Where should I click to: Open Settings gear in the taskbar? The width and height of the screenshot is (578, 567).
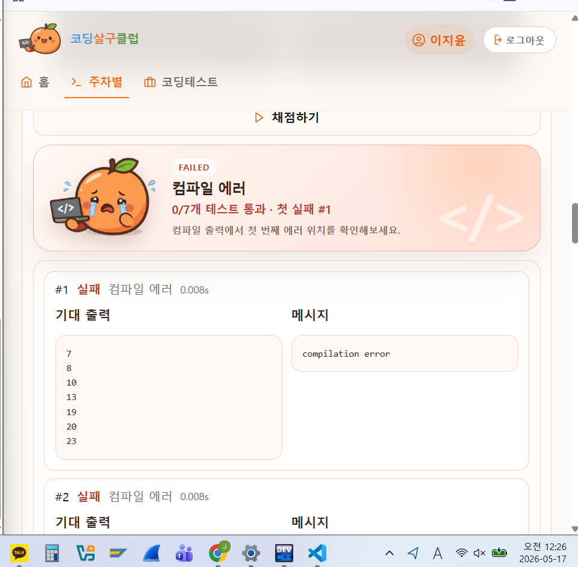[251, 553]
